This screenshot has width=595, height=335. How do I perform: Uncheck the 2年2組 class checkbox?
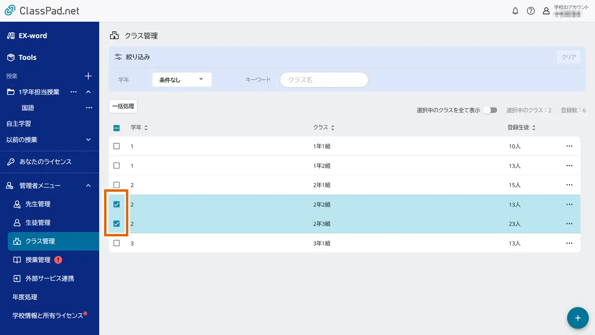tap(117, 204)
